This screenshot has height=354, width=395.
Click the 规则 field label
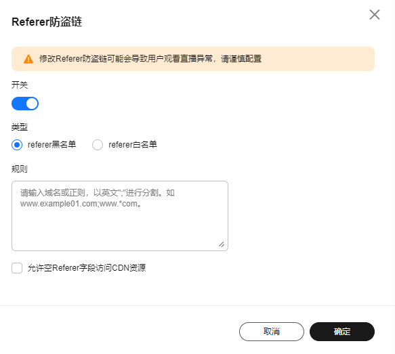[x=20, y=169]
